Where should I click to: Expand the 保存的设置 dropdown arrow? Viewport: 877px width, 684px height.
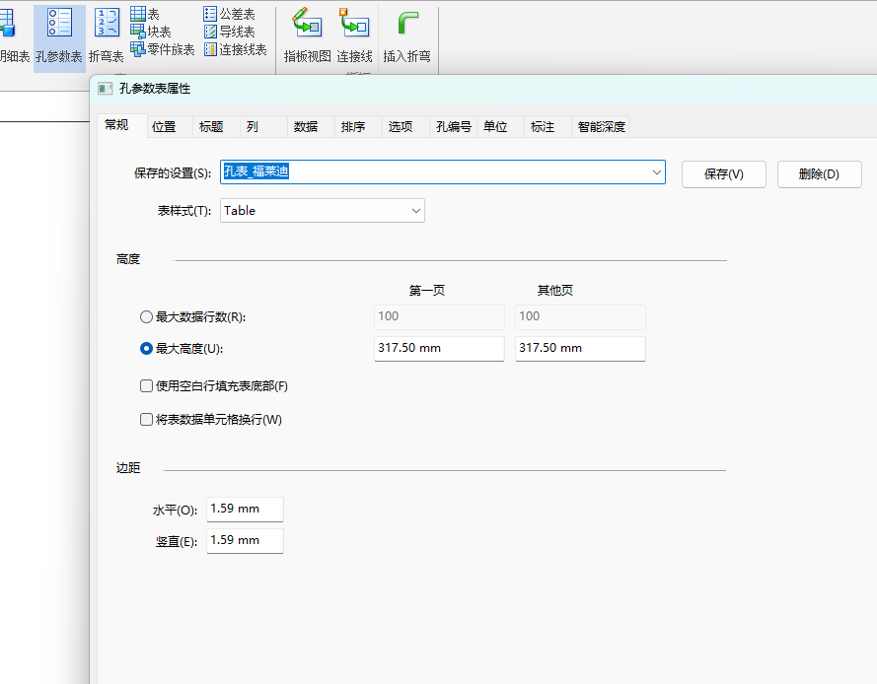pos(657,172)
